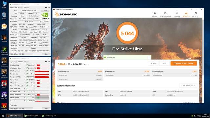This screenshot has height=118, width=210.
Task: Select GeForce Experience desktop icon
Action: [x=4, y=51]
